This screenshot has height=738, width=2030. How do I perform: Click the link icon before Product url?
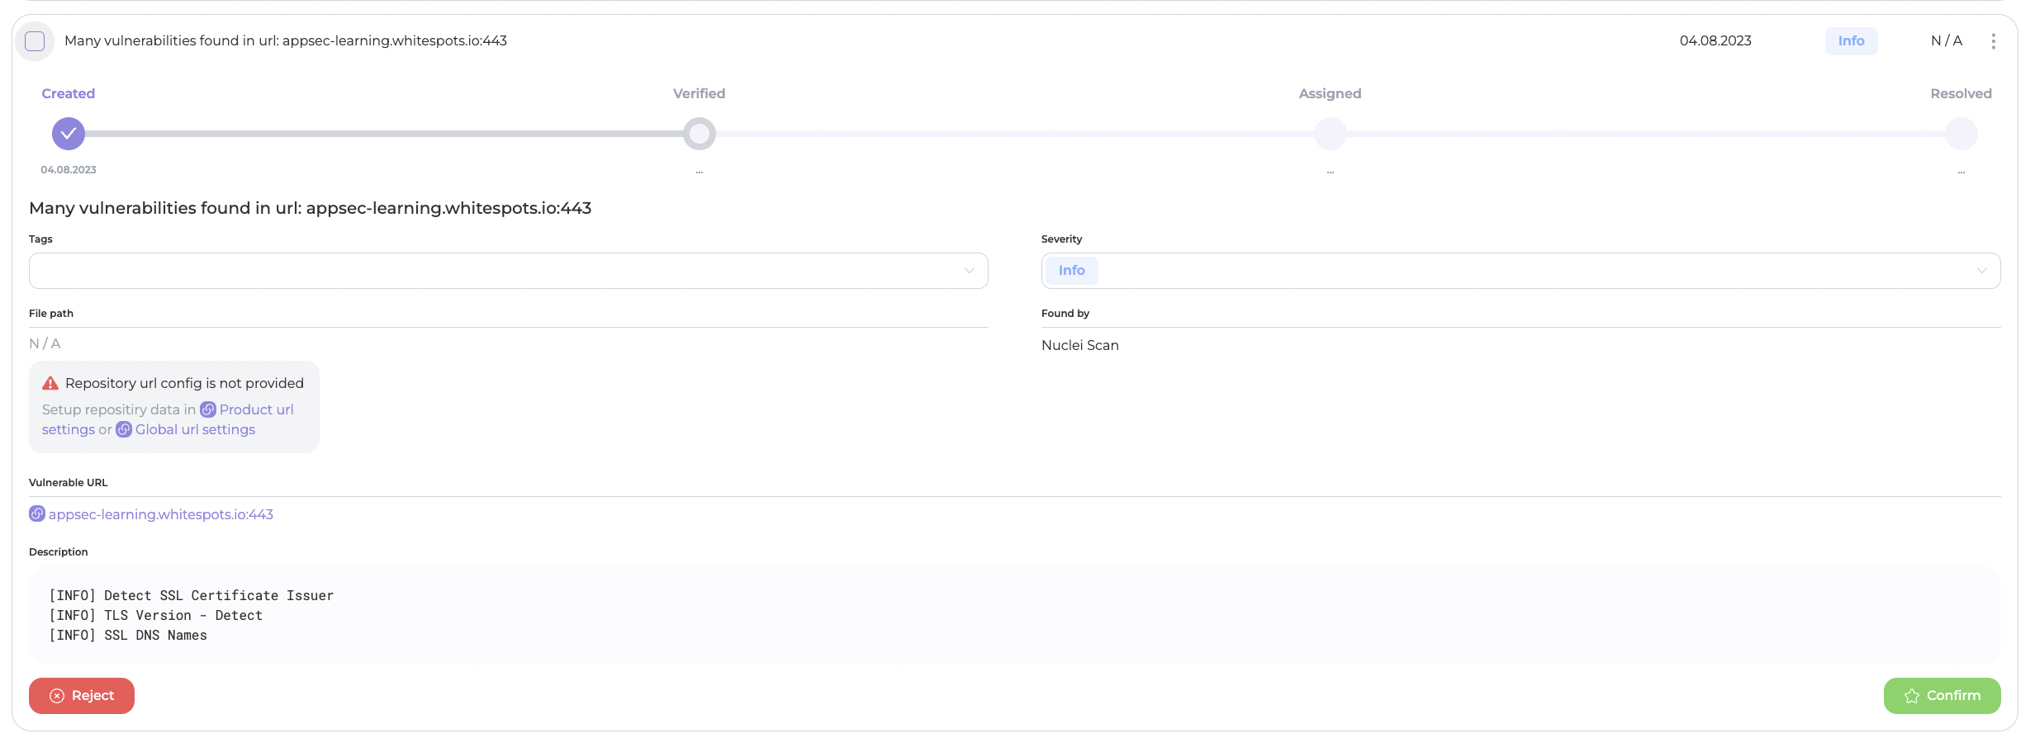(x=208, y=409)
